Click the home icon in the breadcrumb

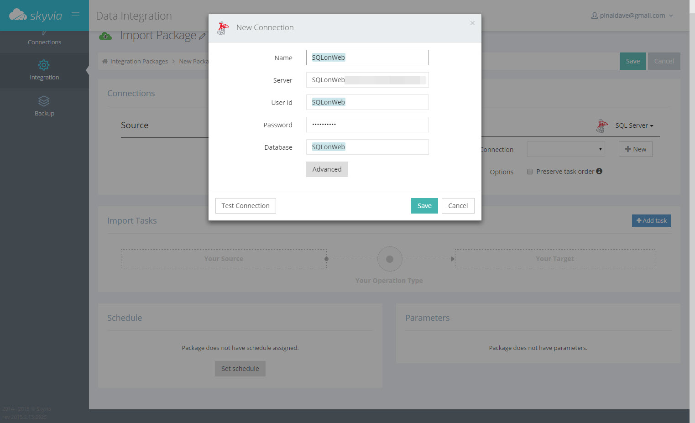click(105, 61)
